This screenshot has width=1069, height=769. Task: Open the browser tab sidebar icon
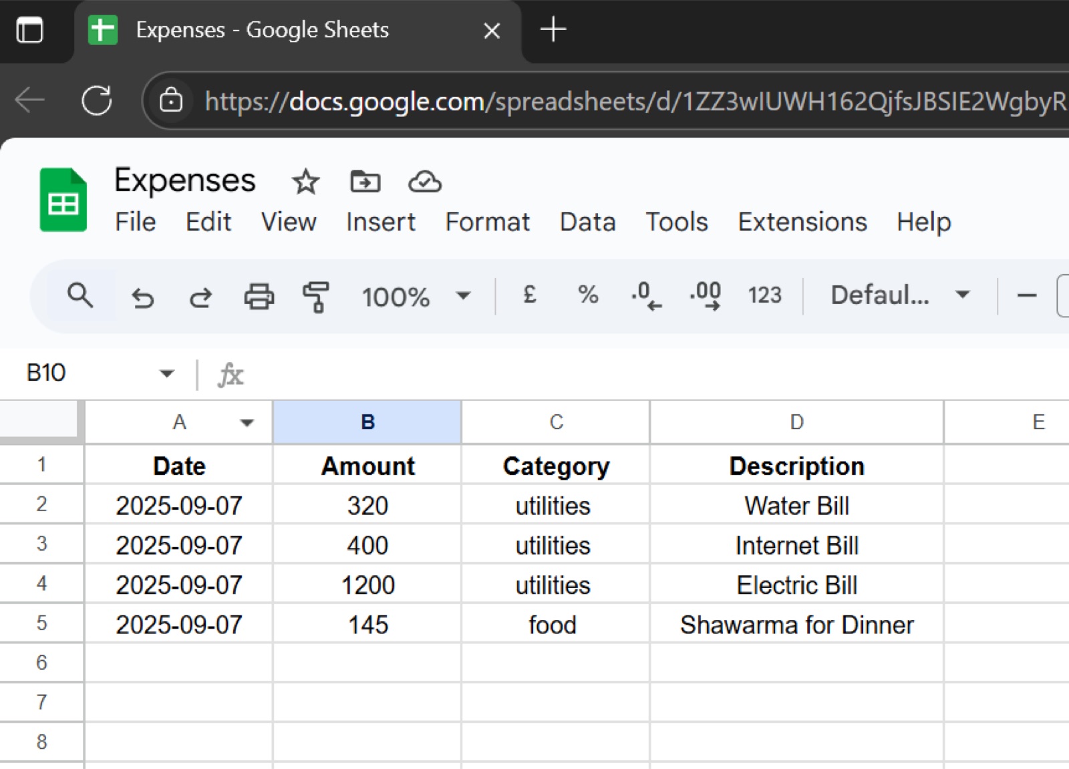(x=29, y=30)
